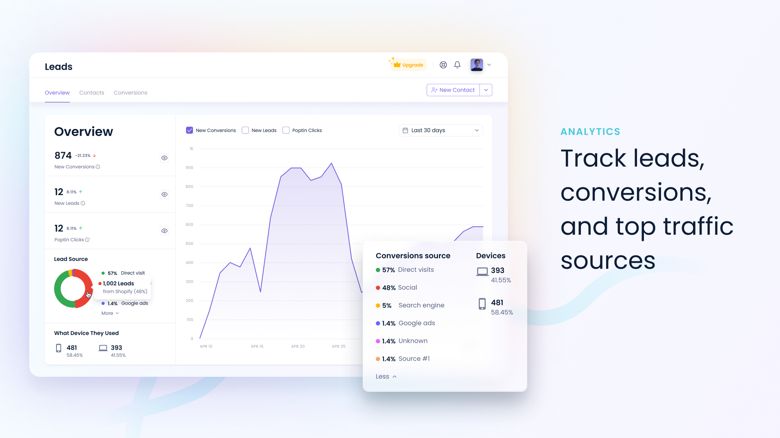The image size is (780, 438).
Task: Switch to the Conversions tab
Action: (130, 92)
